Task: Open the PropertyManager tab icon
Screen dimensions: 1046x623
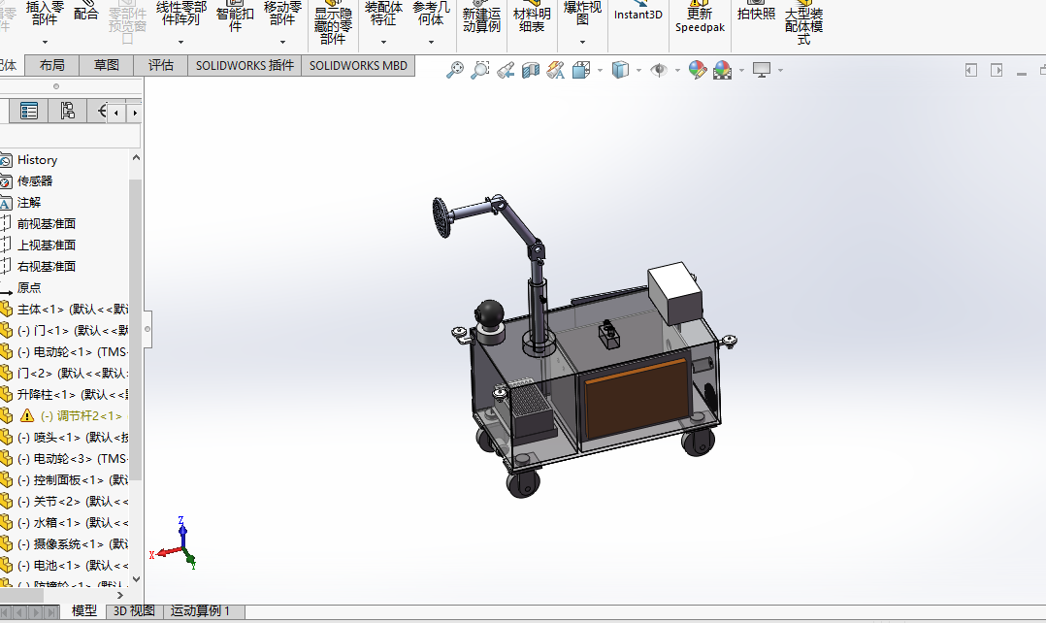Action: [30, 112]
